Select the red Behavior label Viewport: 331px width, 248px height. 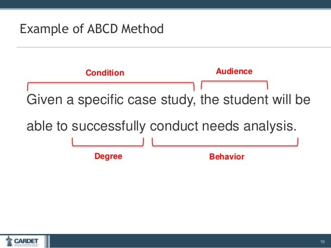pyautogui.click(x=226, y=156)
